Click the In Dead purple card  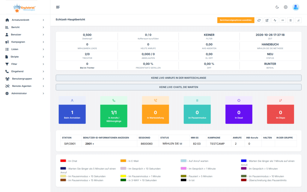(x=239, y=114)
